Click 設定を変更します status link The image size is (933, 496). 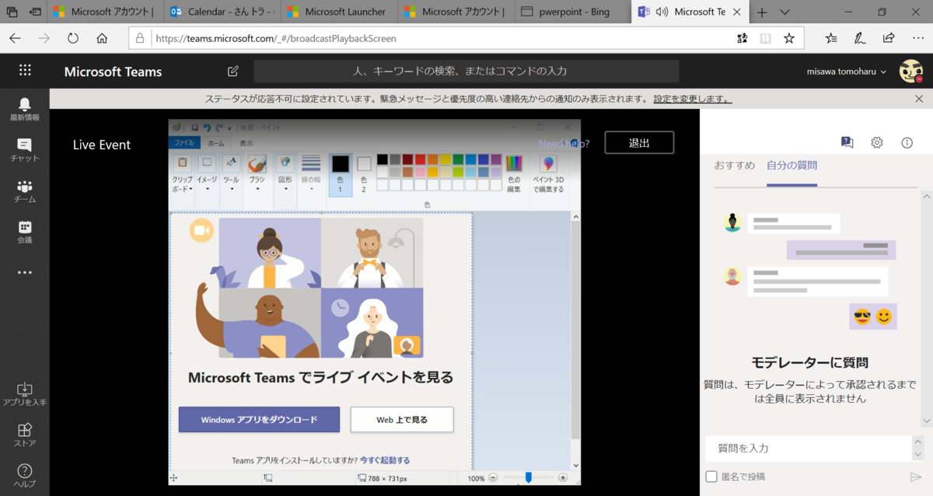point(693,99)
